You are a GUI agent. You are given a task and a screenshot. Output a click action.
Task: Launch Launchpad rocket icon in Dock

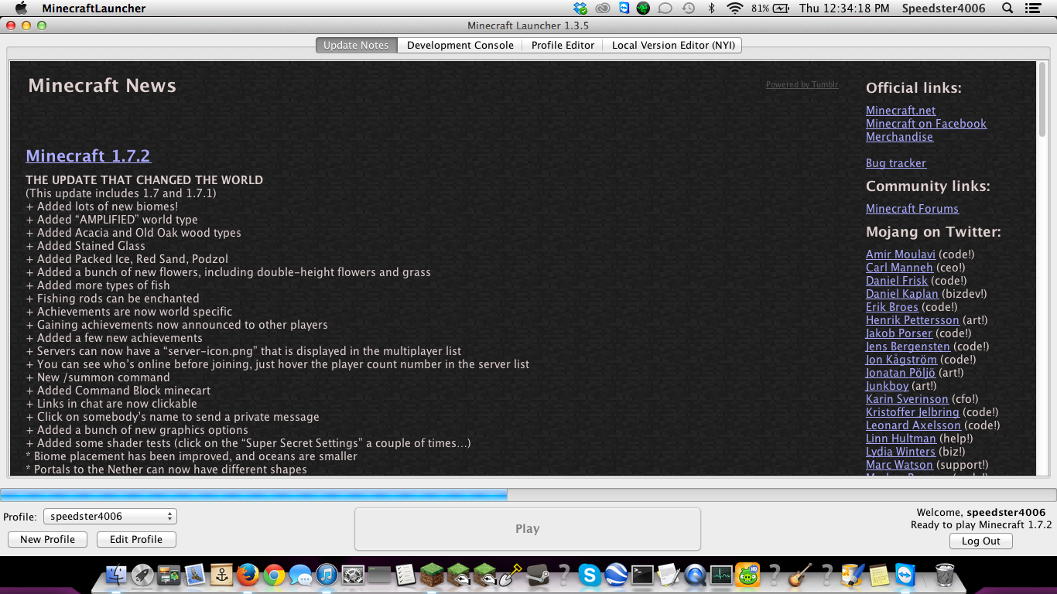[x=142, y=575]
